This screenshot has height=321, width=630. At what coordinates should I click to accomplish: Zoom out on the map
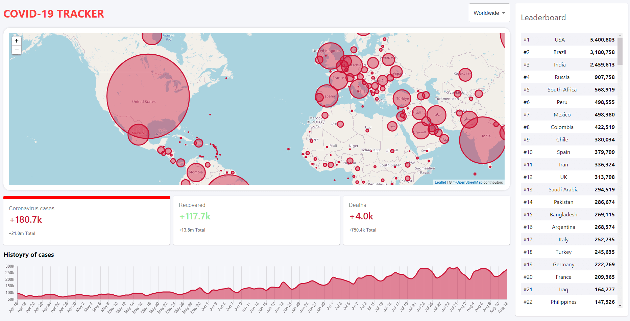pyautogui.click(x=17, y=50)
